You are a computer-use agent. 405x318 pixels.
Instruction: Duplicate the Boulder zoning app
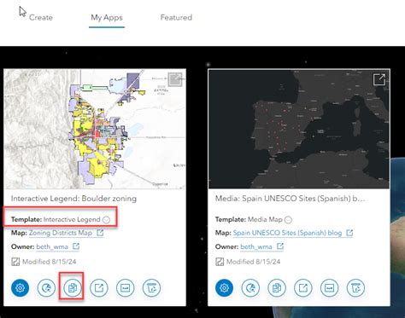pyautogui.click(x=73, y=288)
